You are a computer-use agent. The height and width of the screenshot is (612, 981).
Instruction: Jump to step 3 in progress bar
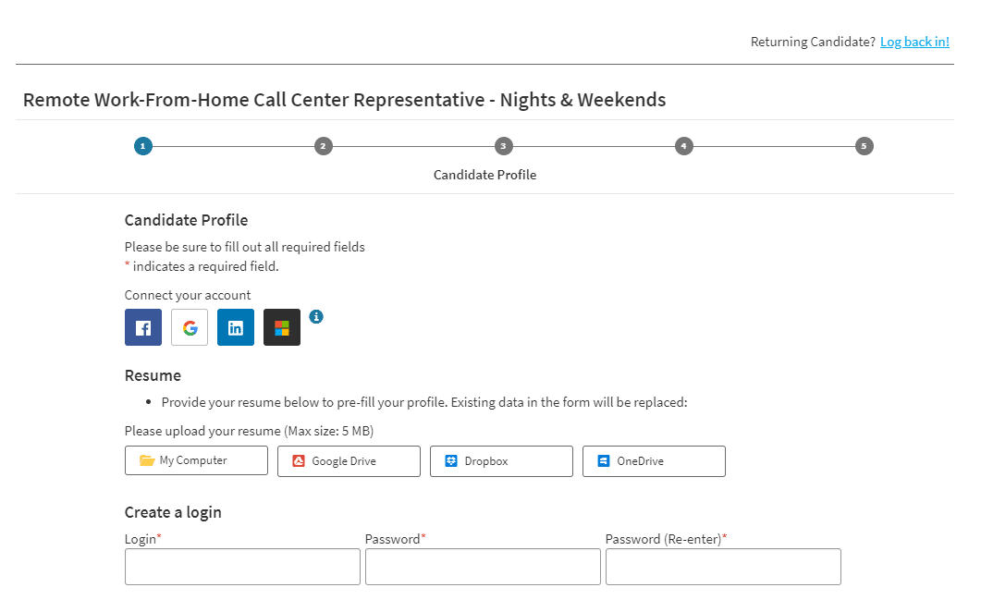[x=503, y=146]
